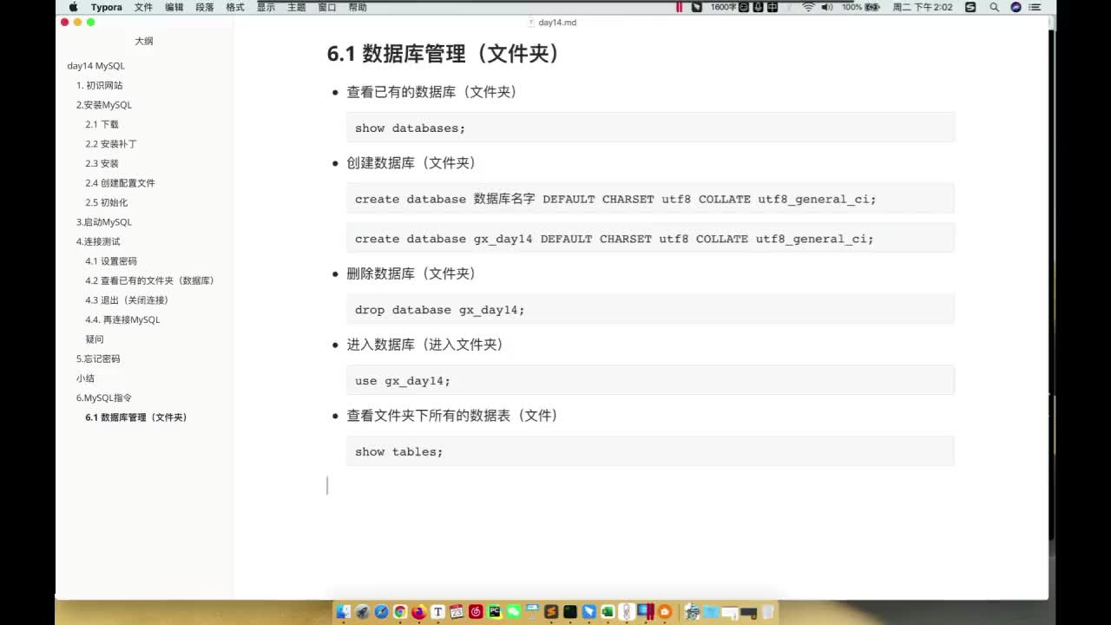
Task: Jump to outline item 2.安装MySQL
Action: [x=104, y=105]
